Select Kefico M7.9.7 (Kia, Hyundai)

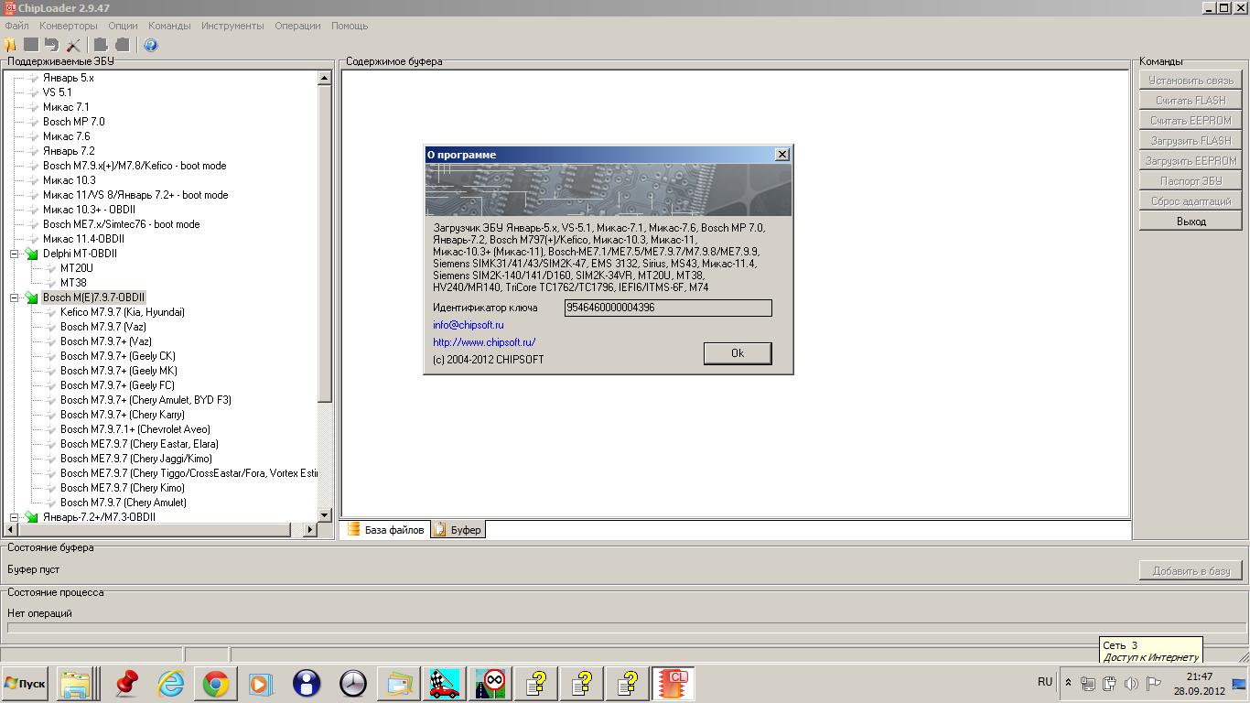tap(123, 312)
